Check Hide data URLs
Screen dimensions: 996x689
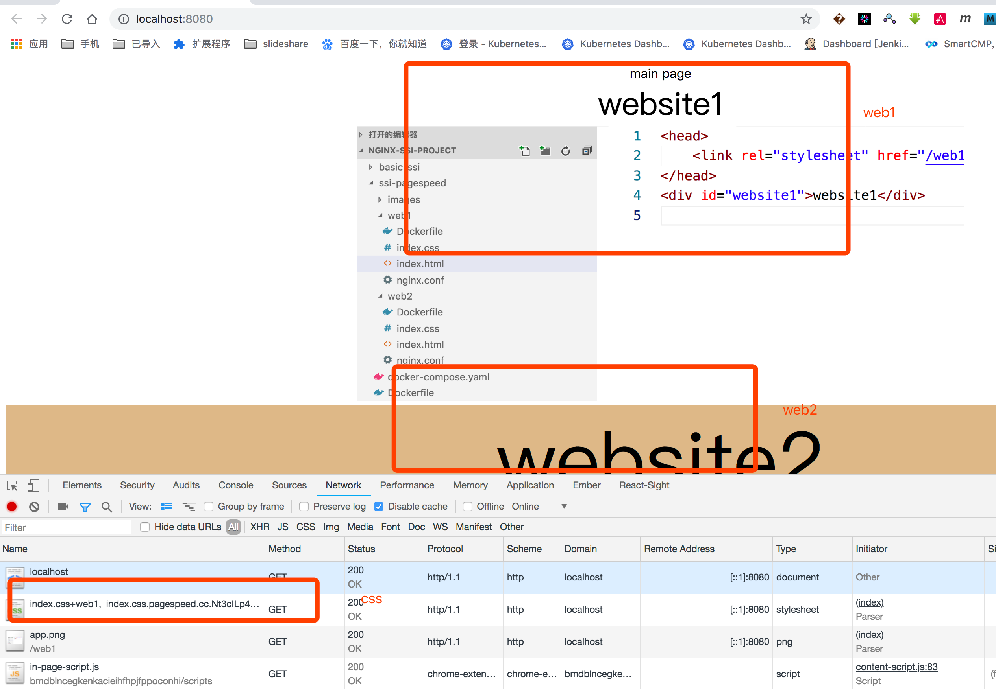point(145,527)
